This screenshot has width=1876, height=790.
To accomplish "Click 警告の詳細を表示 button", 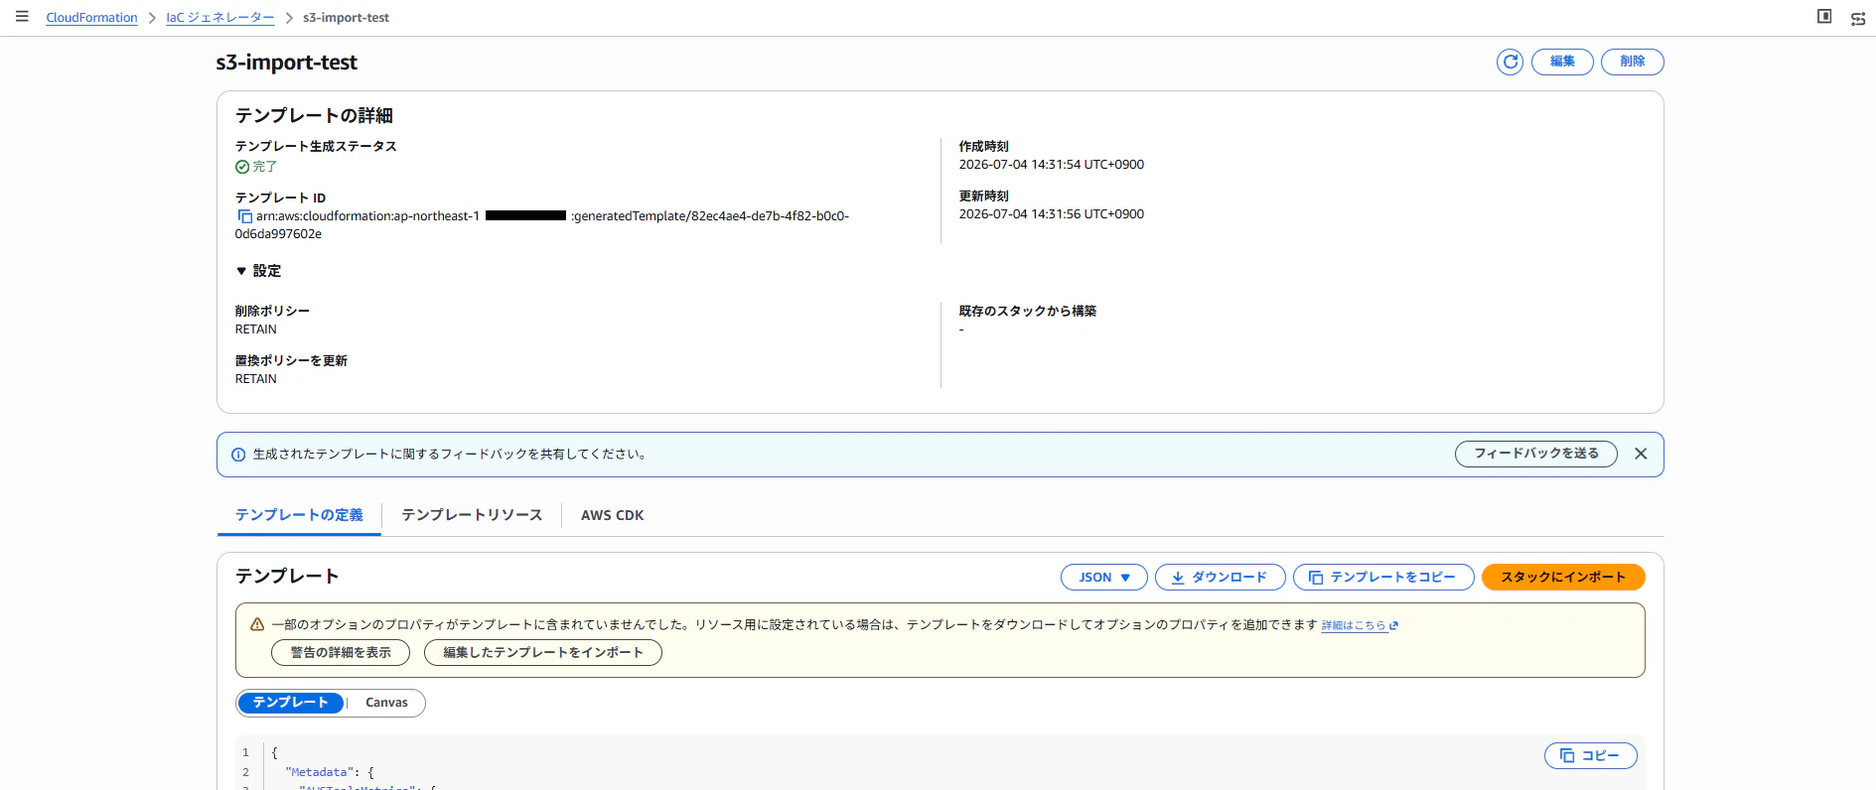I will pos(341,652).
